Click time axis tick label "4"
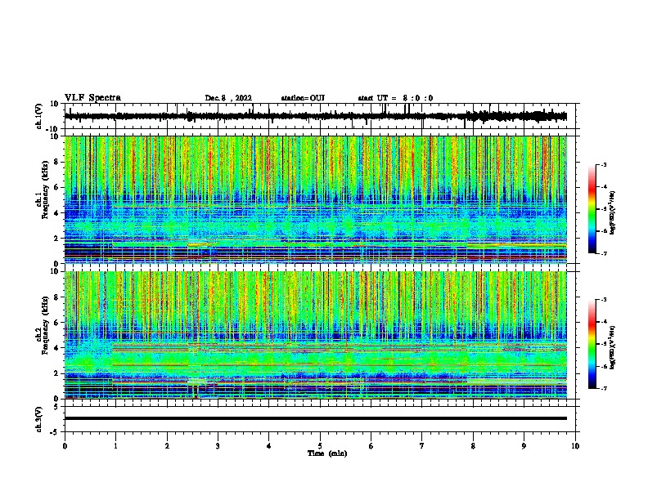 point(269,446)
